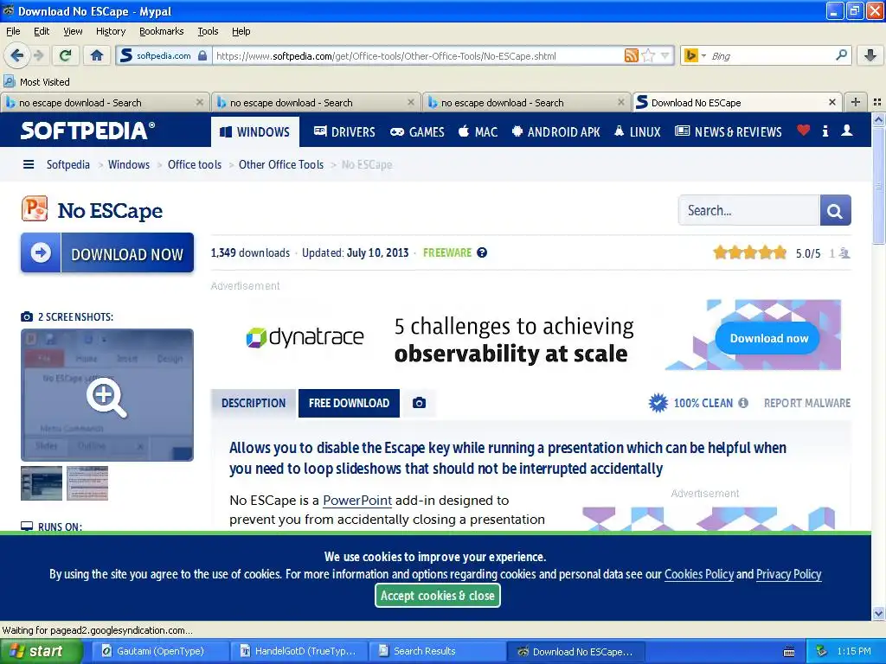Viewport: 886px width, 664px height.
Task: Focus the Softpedia Search field
Action: pyautogui.click(x=748, y=210)
